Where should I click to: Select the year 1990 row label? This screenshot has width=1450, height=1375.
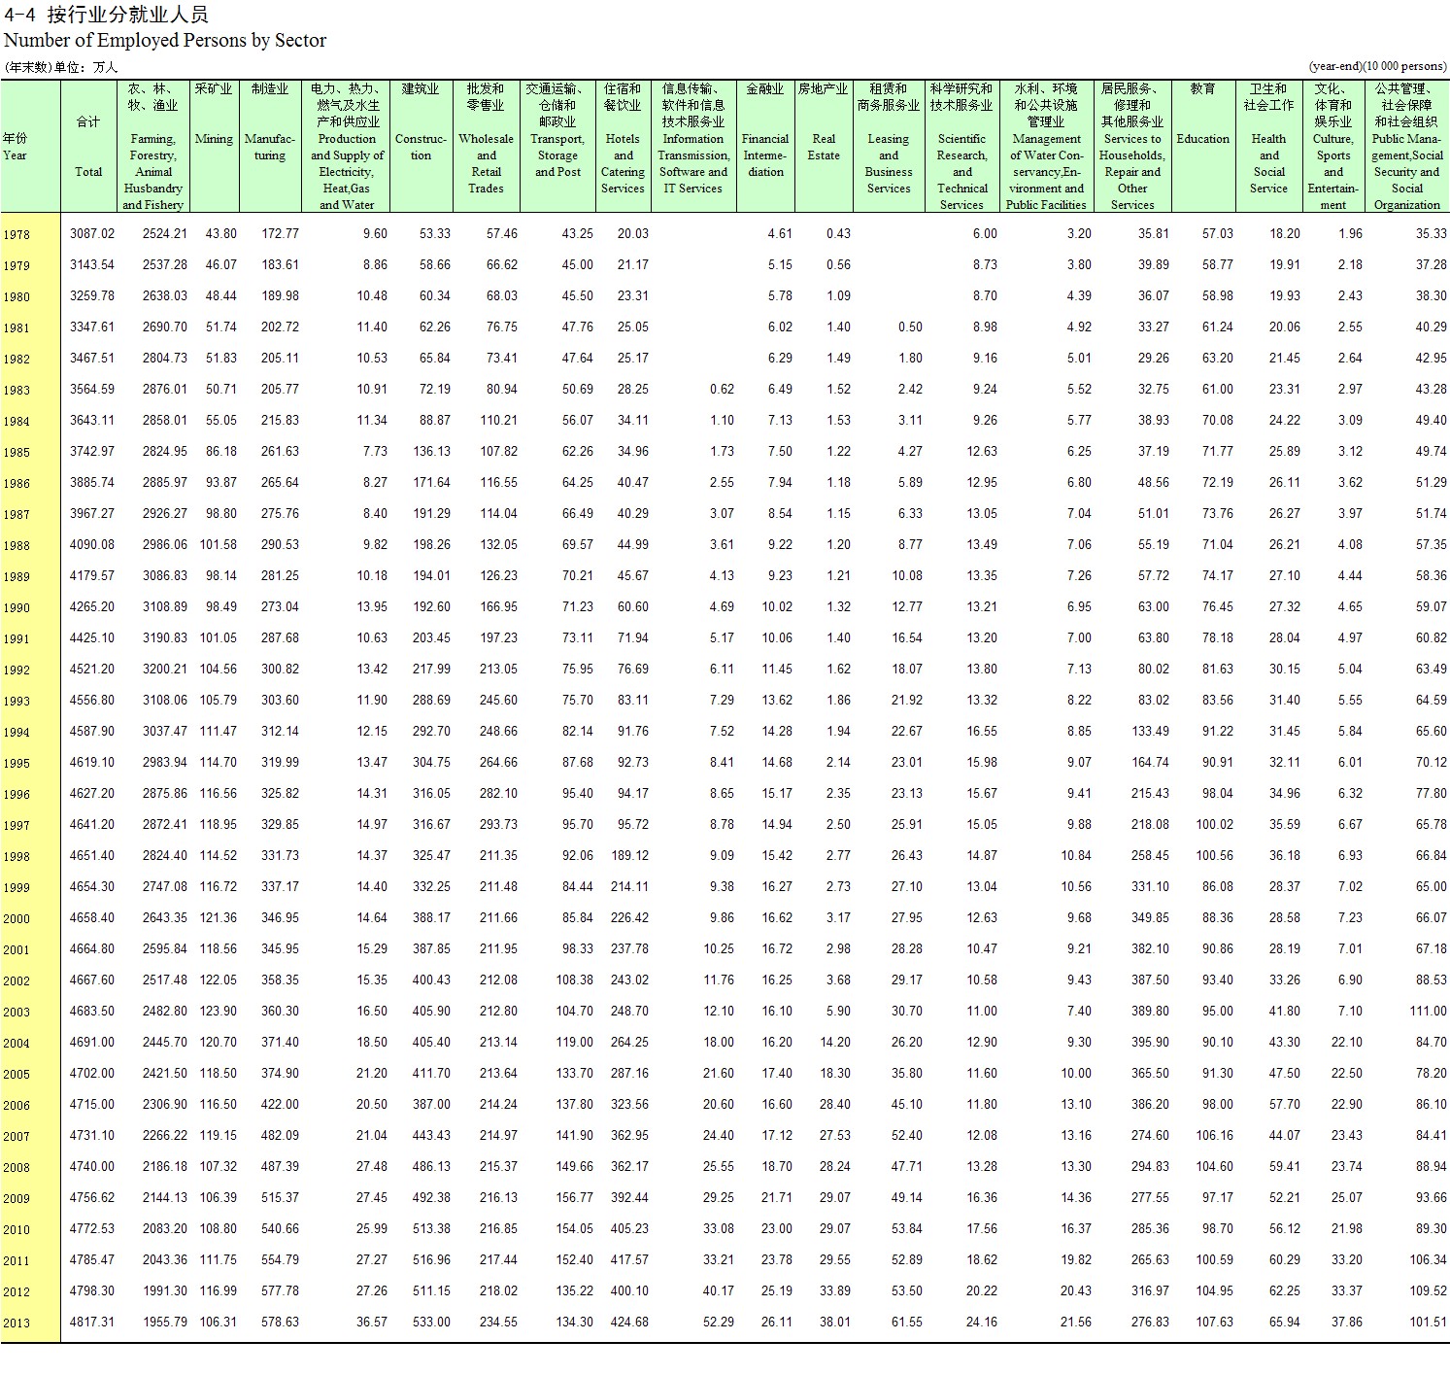(17, 608)
